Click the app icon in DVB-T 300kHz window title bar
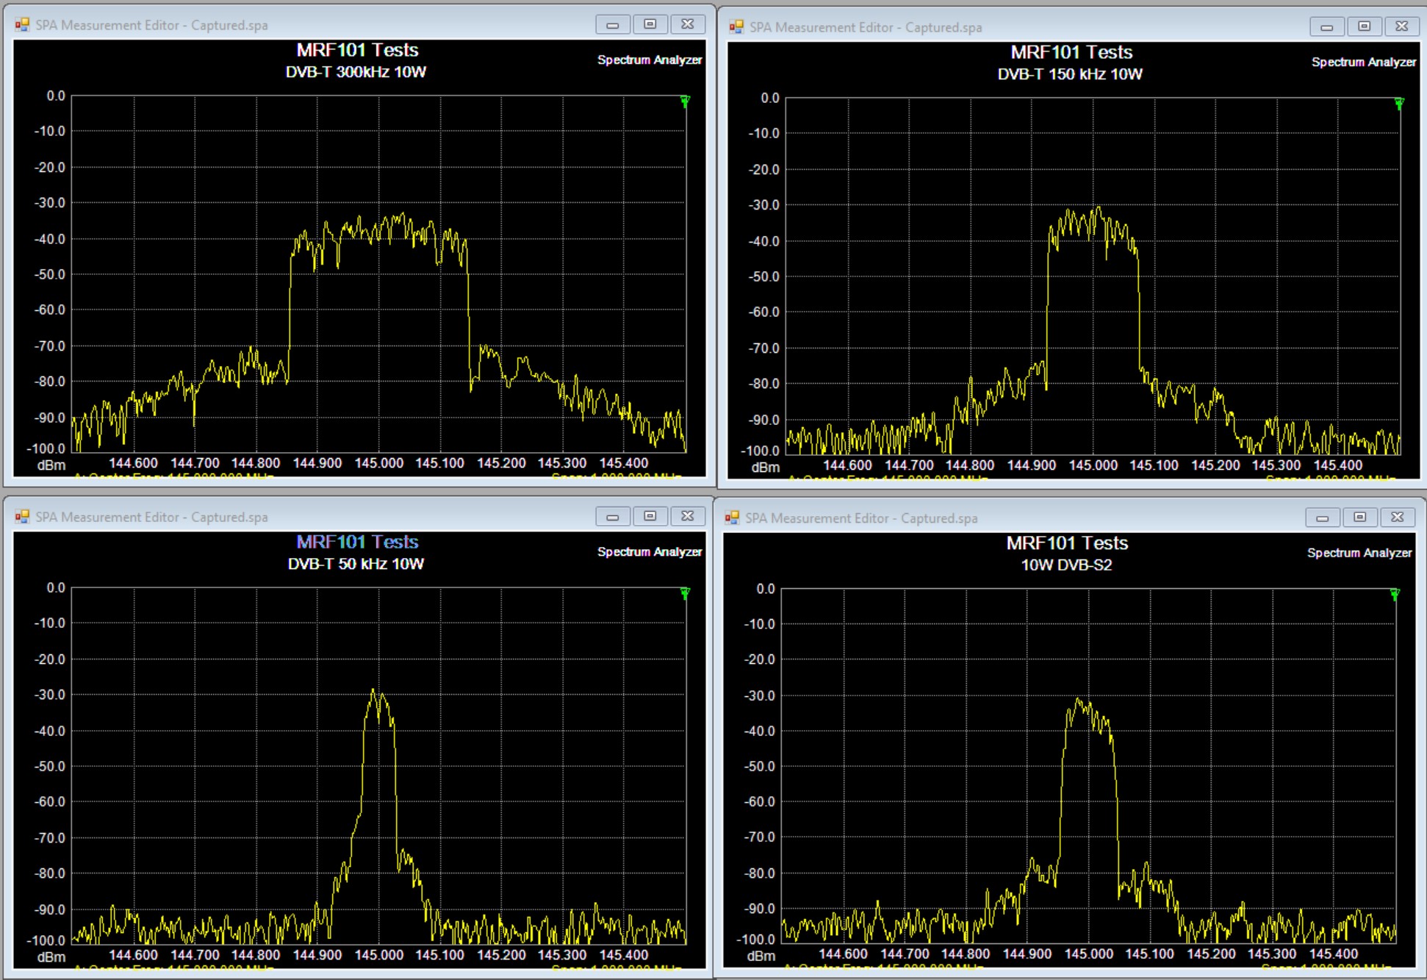The image size is (1427, 980). (x=23, y=25)
